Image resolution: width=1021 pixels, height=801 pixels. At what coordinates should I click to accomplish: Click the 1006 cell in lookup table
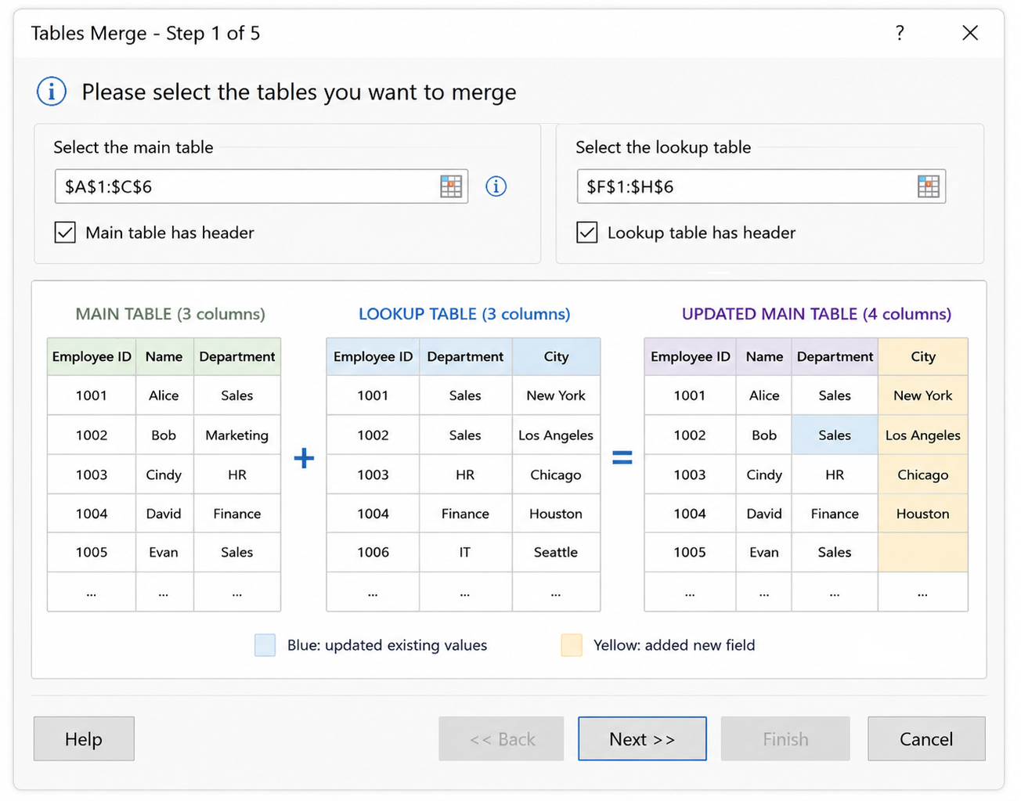[x=373, y=552]
